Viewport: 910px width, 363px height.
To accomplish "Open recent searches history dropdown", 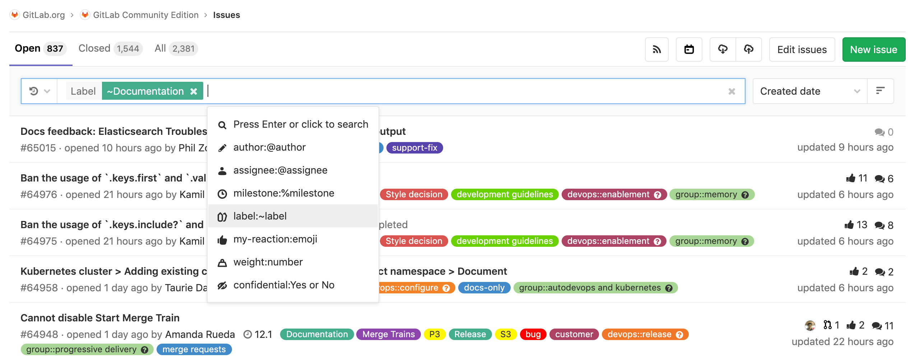I will pos(39,91).
